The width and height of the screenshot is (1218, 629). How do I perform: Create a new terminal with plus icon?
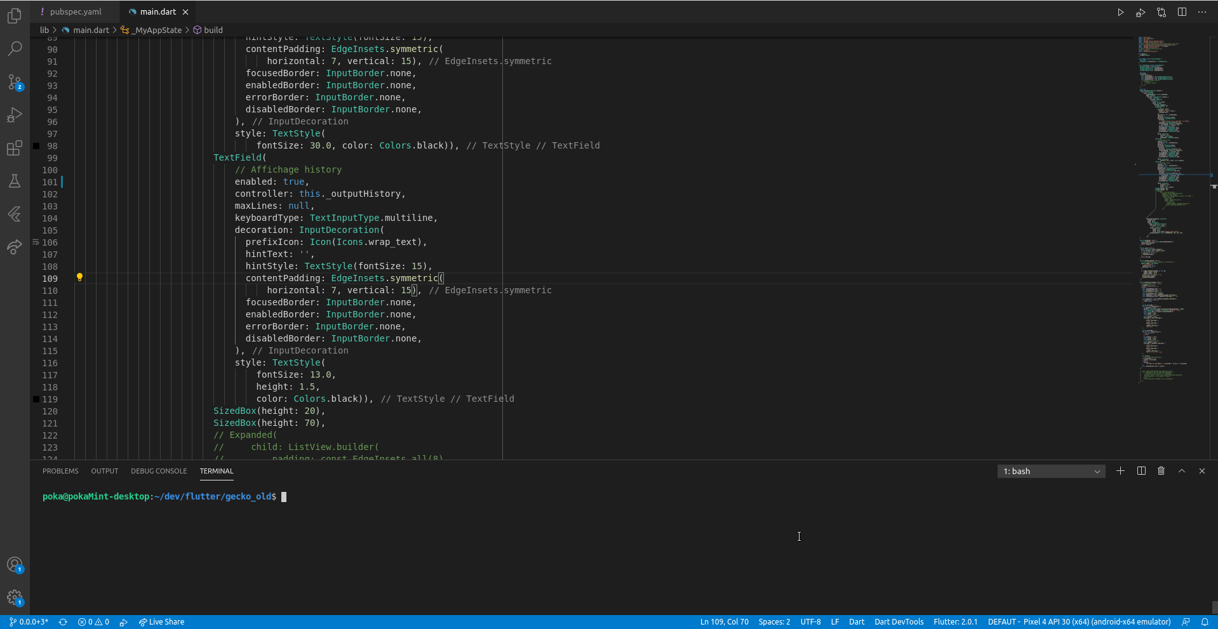[1121, 471]
